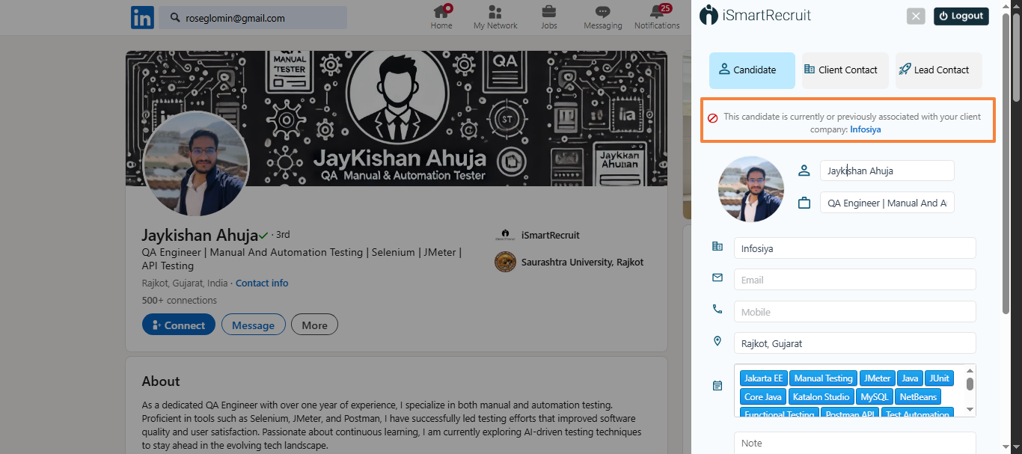Viewport: 1022px width, 454px height.
Task: Click the envelope icon beside Email field
Action: point(717,277)
